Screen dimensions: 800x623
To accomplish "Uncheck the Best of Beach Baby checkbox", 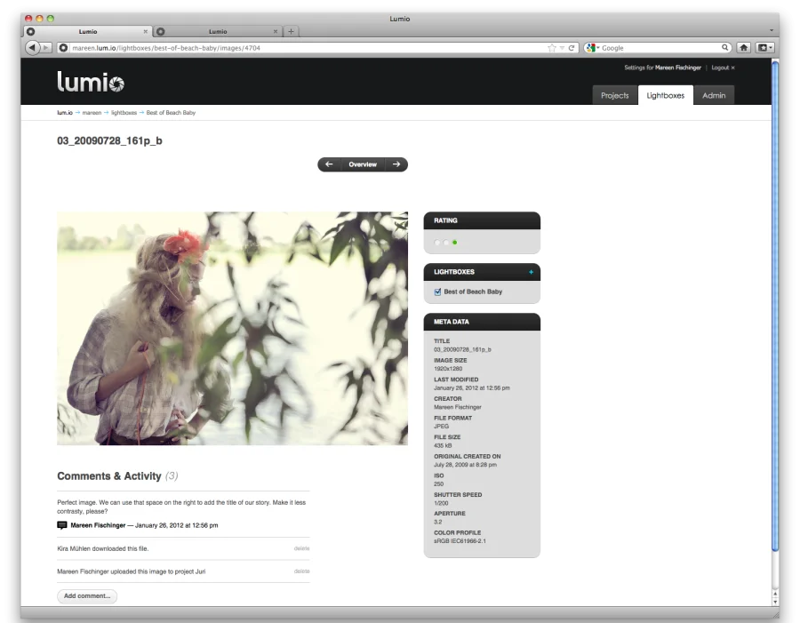I will [x=437, y=292].
